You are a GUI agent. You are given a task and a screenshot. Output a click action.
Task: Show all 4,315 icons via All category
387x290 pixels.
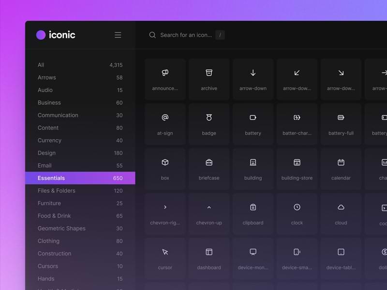point(41,65)
